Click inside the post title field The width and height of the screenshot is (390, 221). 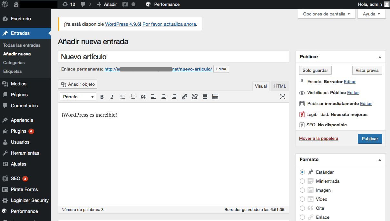173,56
